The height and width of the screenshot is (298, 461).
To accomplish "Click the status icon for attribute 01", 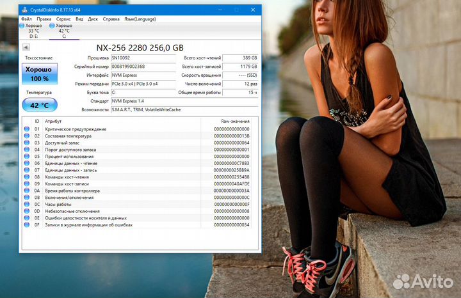I will [27, 129].
